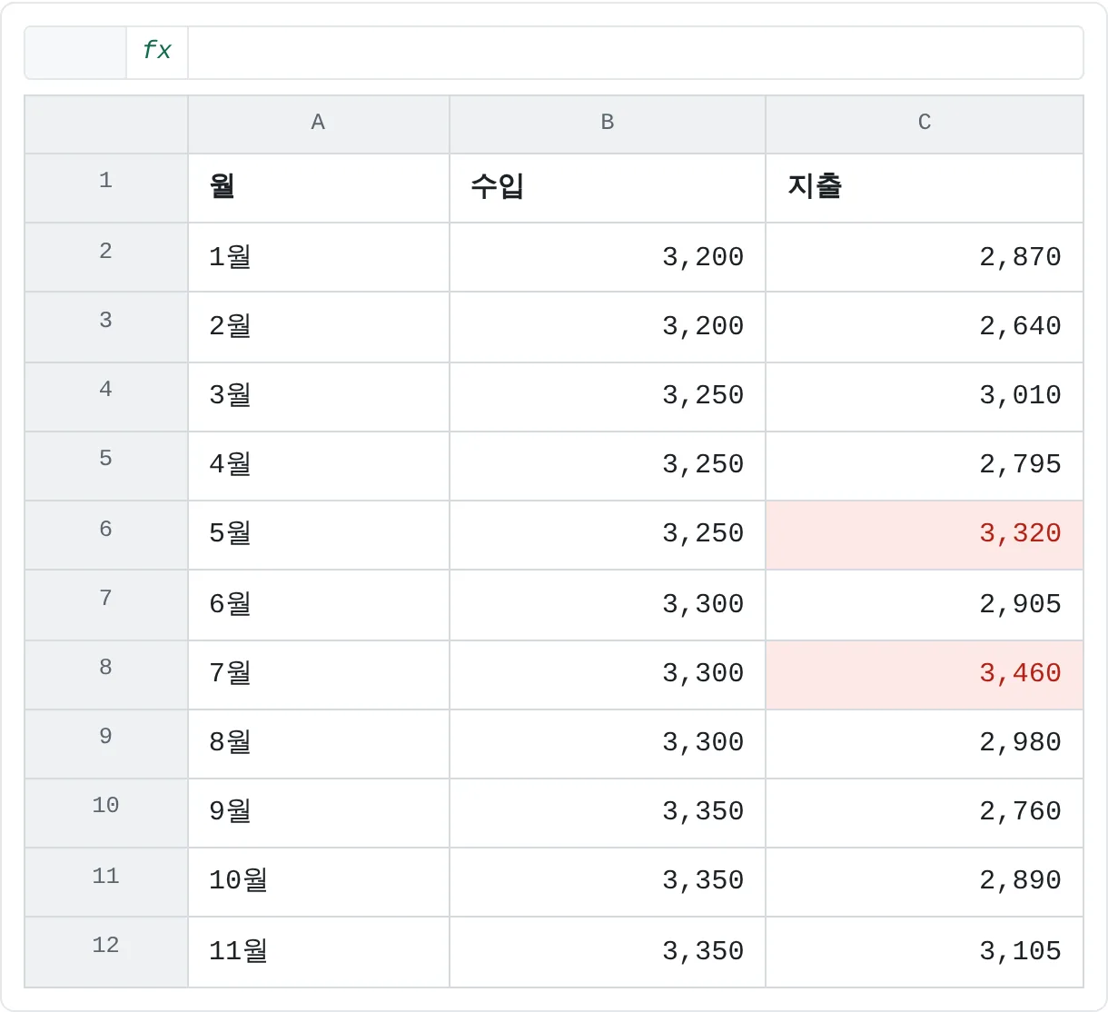Click the 1월 income cell 3,200

[x=608, y=257]
